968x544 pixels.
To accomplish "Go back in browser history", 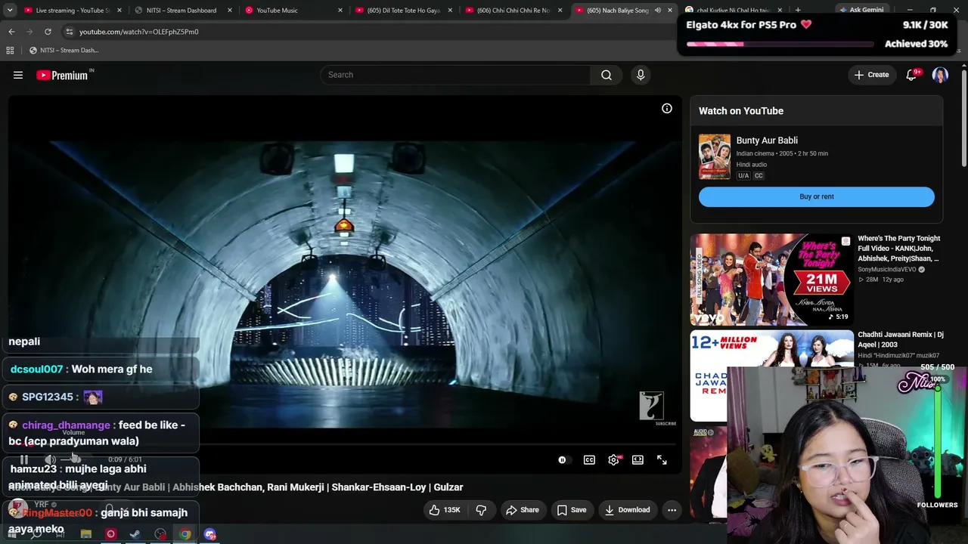I will tap(11, 32).
